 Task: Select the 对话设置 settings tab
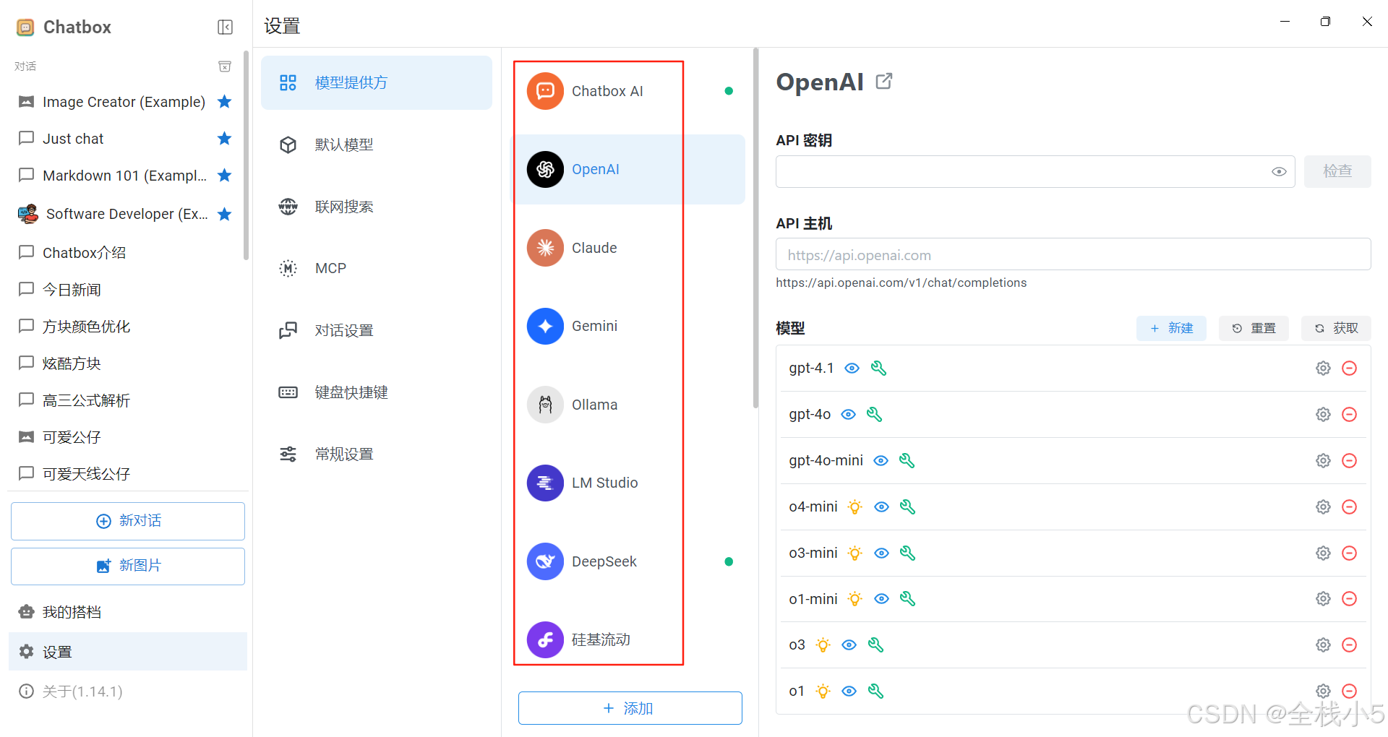point(376,330)
